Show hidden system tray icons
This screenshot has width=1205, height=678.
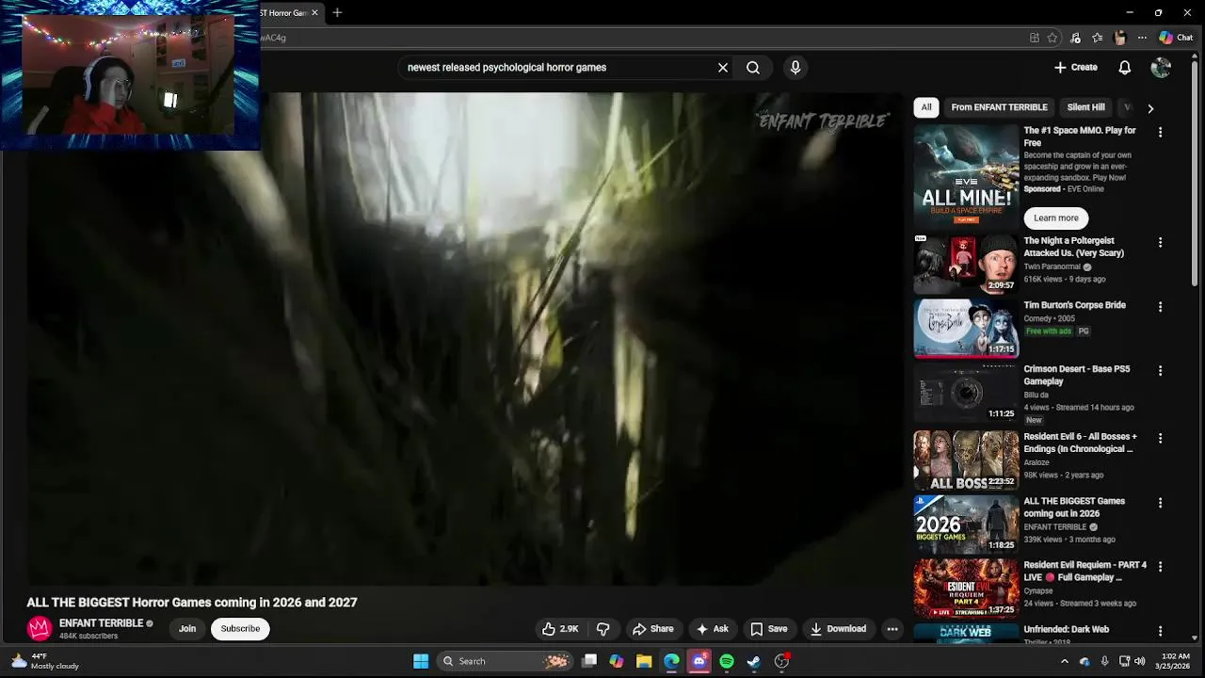pos(1065,661)
